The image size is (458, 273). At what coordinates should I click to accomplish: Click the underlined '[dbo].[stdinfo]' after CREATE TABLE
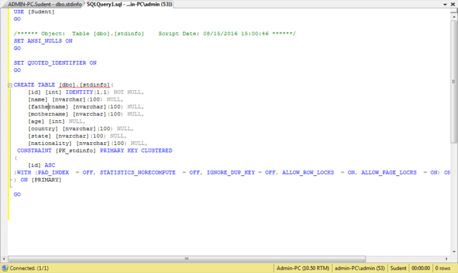coord(84,85)
